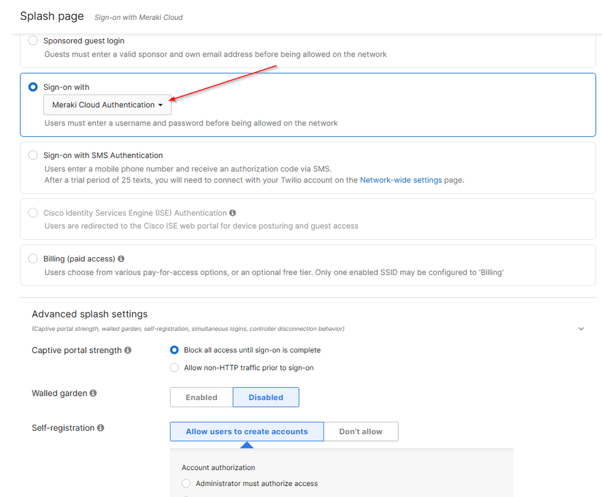The height and width of the screenshot is (497, 602).
Task: Select Cisco ISE Authentication radio button
Action: coord(33,213)
